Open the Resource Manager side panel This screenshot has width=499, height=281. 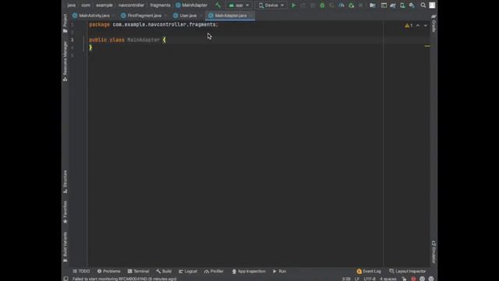click(65, 61)
